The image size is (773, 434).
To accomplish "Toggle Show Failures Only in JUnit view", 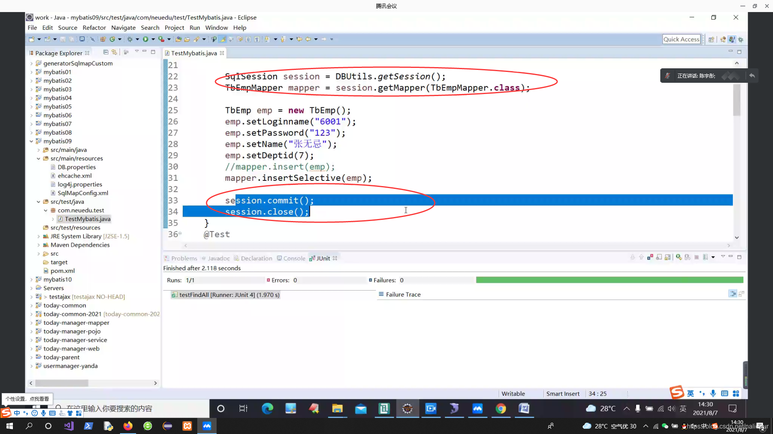I will [x=650, y=258].
